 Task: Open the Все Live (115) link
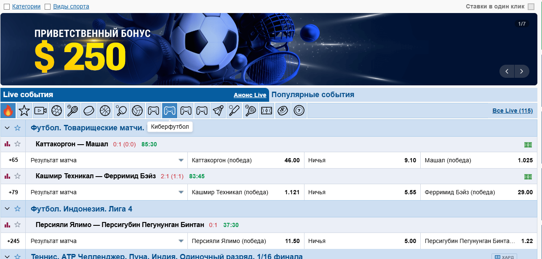pyautogui.click(x=512, y=111)
